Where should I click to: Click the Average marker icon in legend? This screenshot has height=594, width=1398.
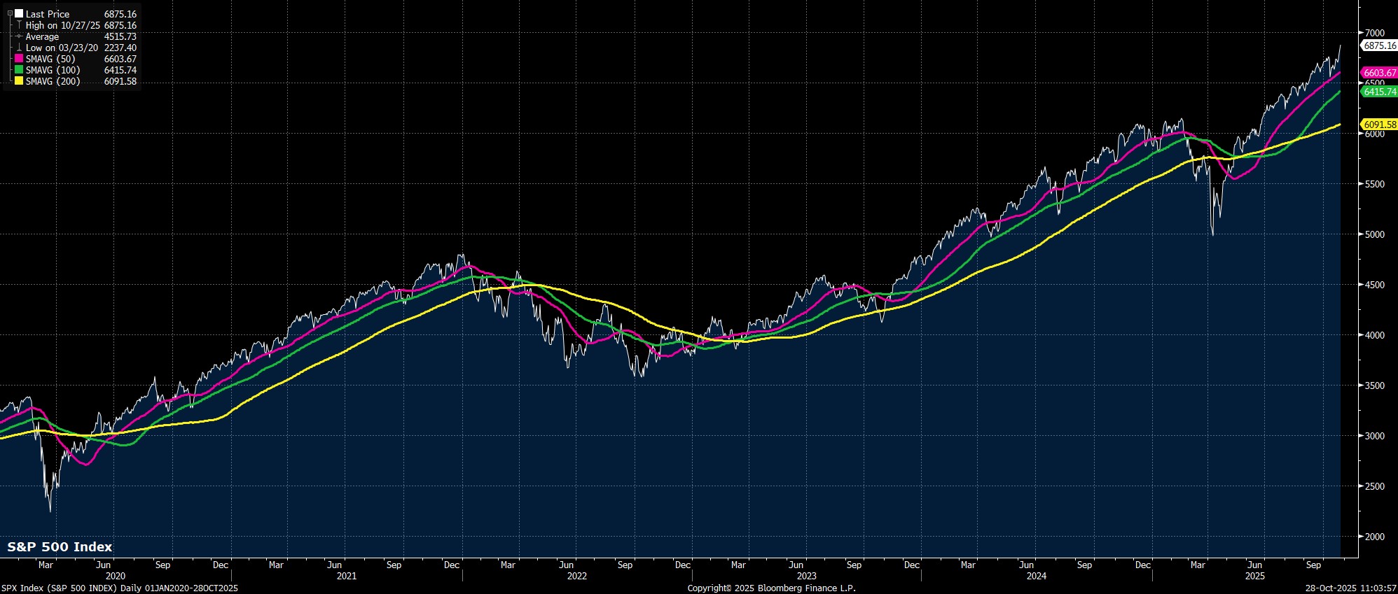coord(19,36)
